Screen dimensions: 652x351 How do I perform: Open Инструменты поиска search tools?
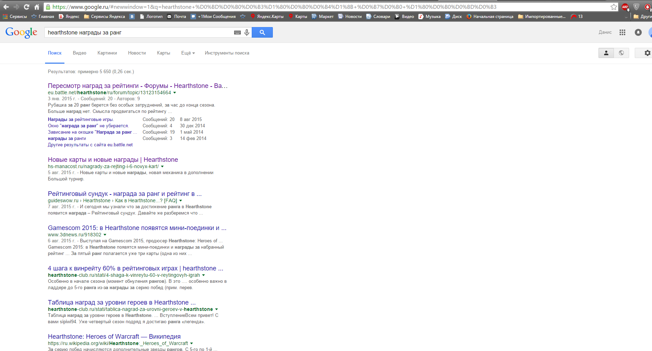click(x=227, y=53)
